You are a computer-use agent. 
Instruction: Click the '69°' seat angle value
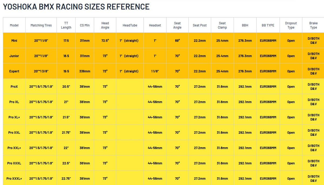(x=177, y=41)
